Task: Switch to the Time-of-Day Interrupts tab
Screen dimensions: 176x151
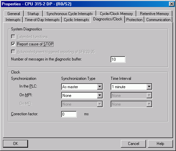Action: click(42, 20)
